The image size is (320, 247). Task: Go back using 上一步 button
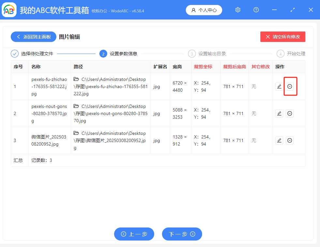coord(134,234)
